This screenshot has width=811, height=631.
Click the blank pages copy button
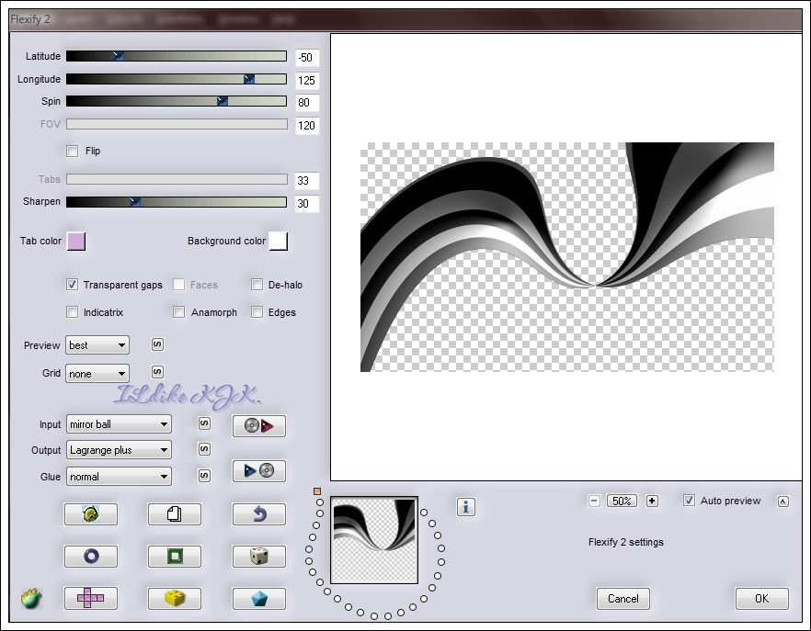(175, 513)
